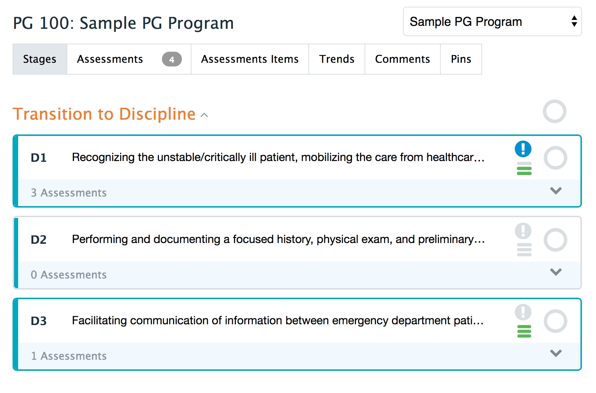Click the Assessments count badge showing 4
Screen dimensions: 596x393
[x=172, y=59]
